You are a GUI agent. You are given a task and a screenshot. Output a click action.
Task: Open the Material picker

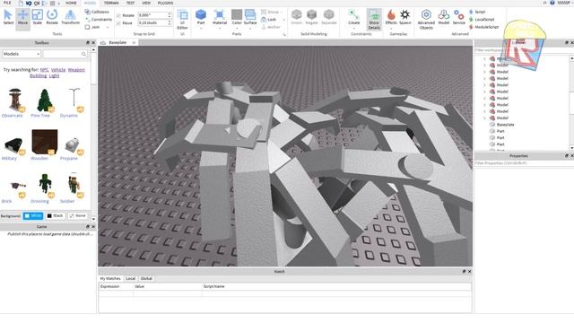[220, 17]
